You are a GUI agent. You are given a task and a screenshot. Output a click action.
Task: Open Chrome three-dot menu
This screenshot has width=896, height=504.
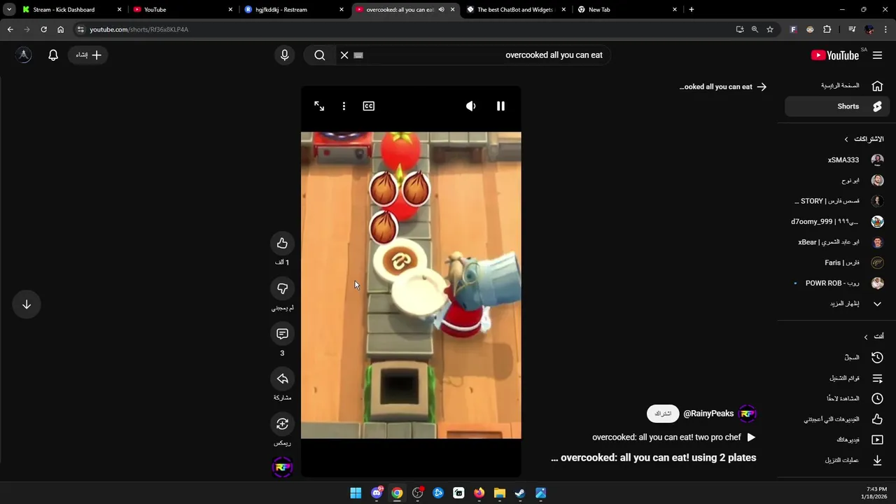pos(886,29)
